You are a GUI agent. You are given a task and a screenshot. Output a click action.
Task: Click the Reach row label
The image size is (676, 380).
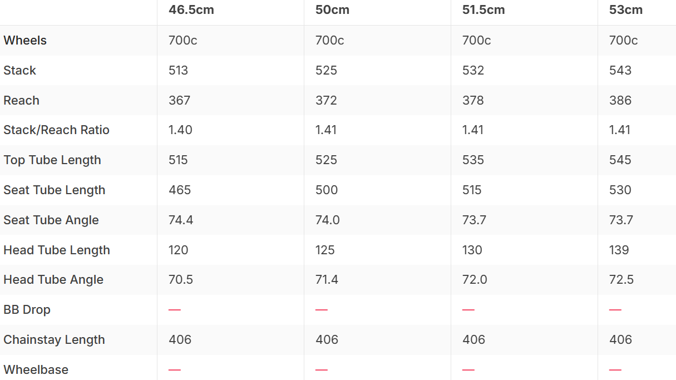[21, 101]
